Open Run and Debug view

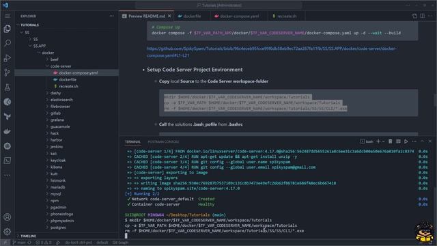pos(8,58)
